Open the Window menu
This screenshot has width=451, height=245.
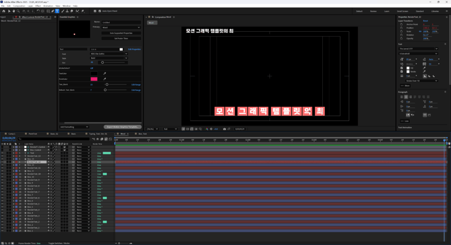67,6
